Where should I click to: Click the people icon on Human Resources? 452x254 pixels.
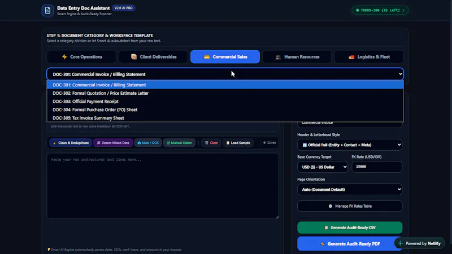point(278,57)
